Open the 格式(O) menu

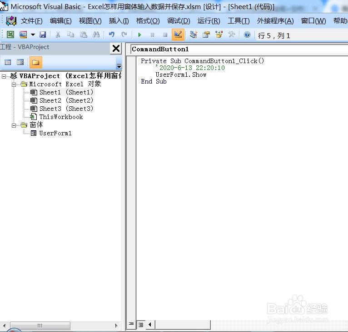click(x=148, y=21)
